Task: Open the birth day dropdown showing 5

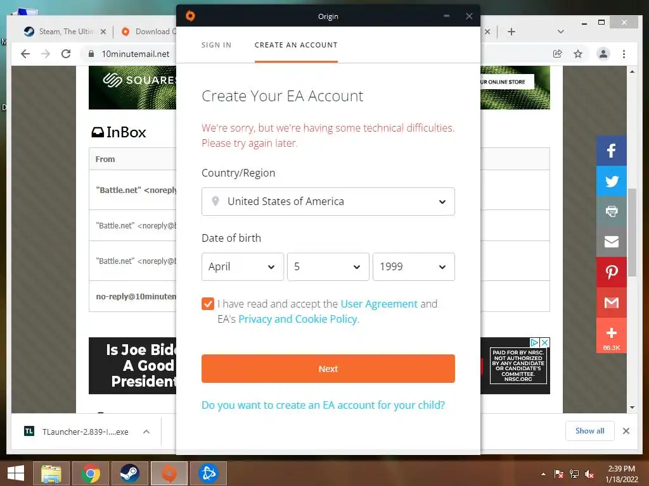Action: coord(328,266)
